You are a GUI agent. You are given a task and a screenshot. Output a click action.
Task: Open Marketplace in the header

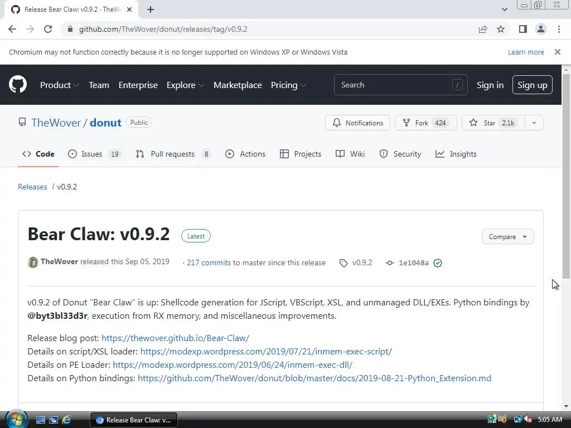pos(238,85)
